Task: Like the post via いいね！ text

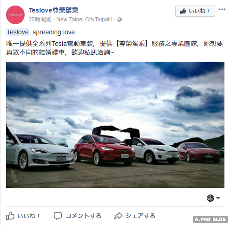Action: [29, 216]
